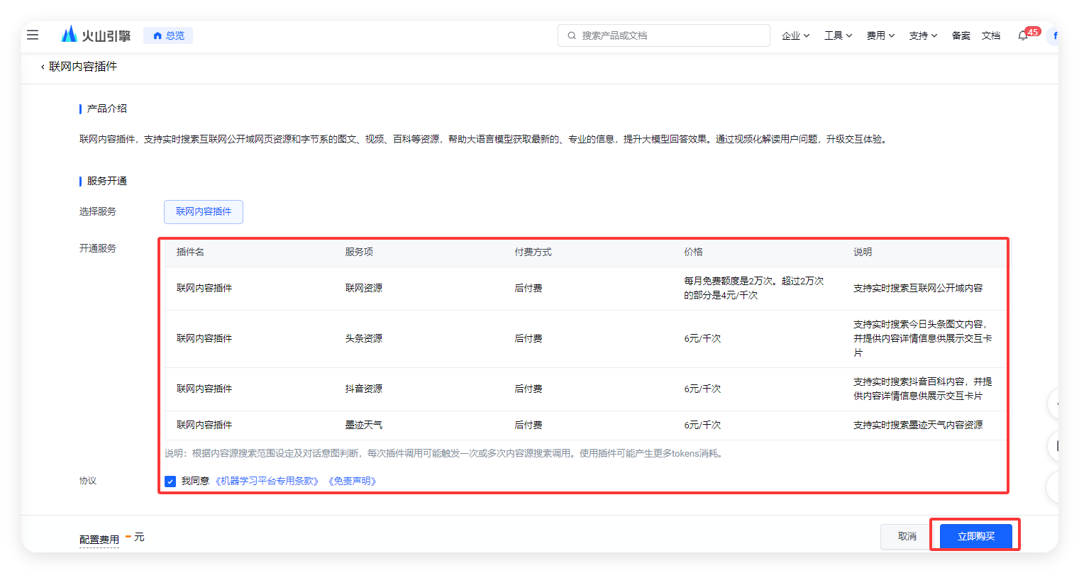Viewport: 1079px width, 573px height.
Task: Click the search box for products or docs
Action: point(663,35)
